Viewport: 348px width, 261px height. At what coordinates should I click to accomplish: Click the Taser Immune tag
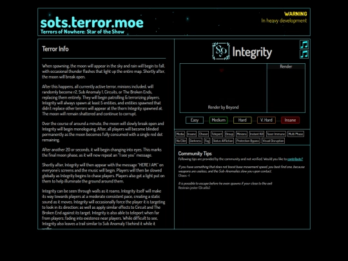coord(276,134)
